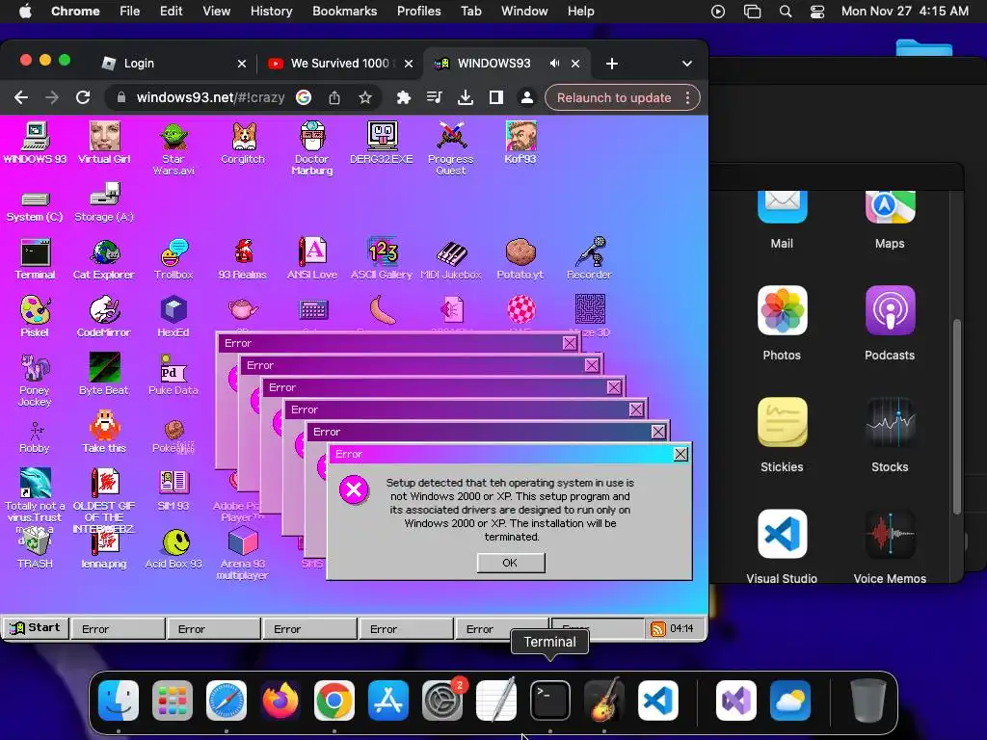Open System (C:) drive icon
Screen dimensions: 987x740
[36, 206]
